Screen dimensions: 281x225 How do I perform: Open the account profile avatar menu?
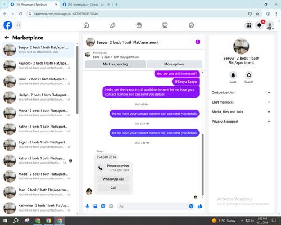[x=270, y=25]
